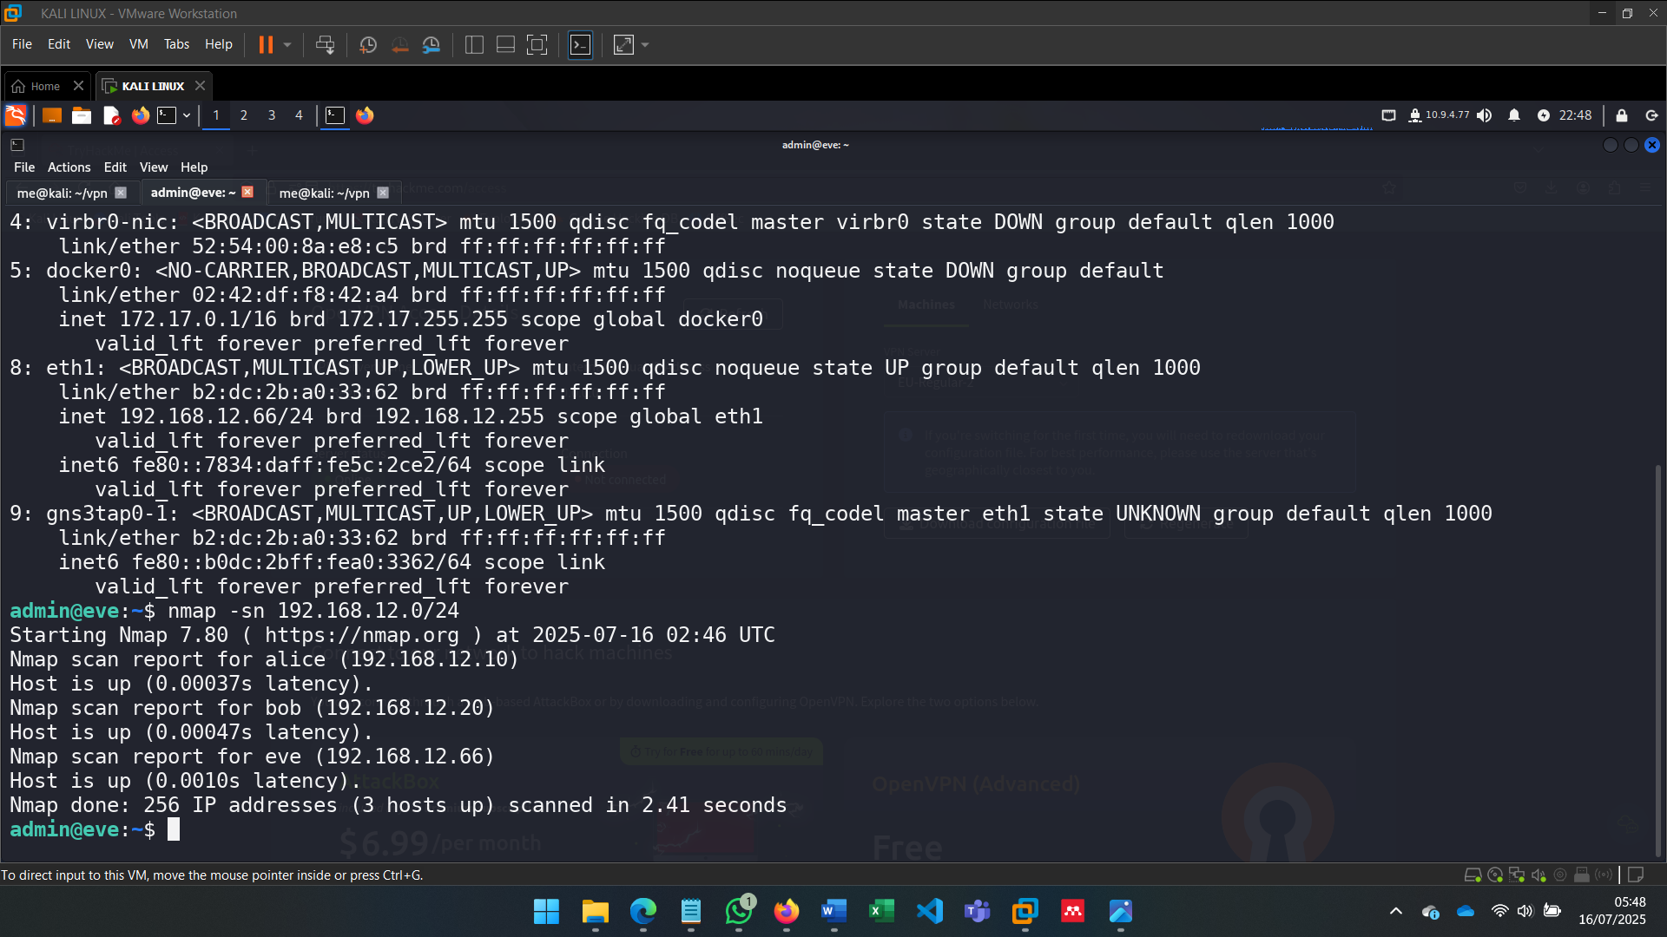The width and height of the screenshot is (1667, 937).
Task: Open power options dropdown next to pause
Action: point(287,44)
